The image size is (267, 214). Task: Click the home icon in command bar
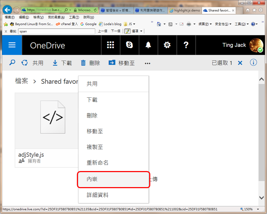(x=159, y=24)
